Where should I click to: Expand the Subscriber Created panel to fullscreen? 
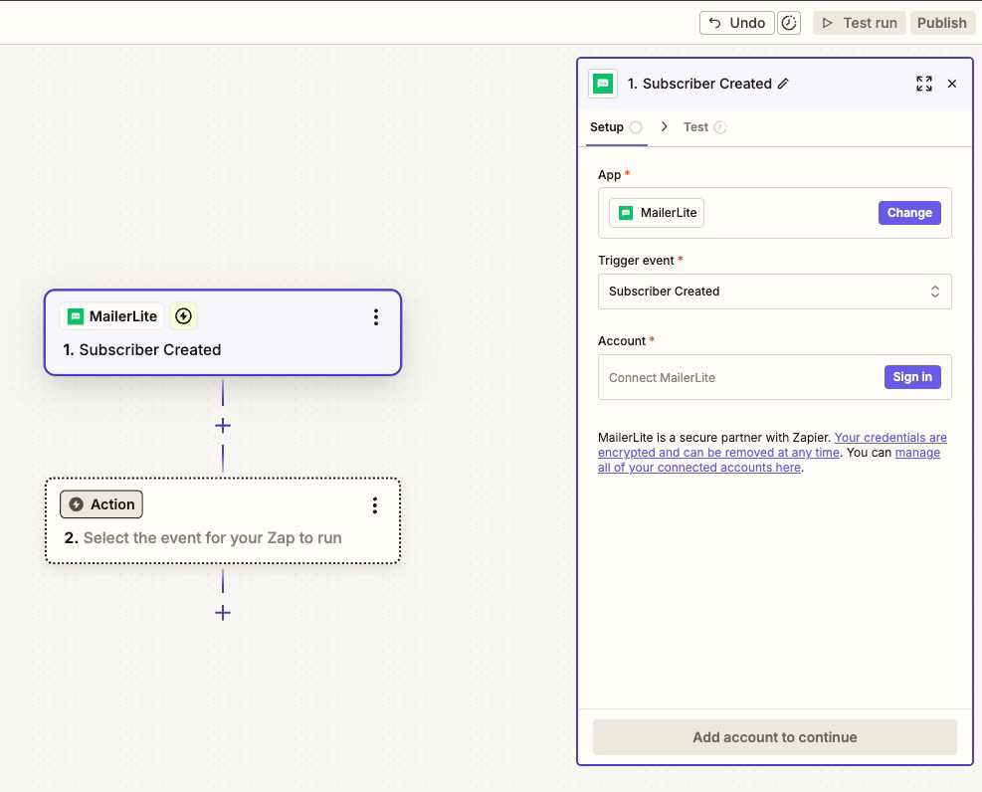click(x=923, y=84)
